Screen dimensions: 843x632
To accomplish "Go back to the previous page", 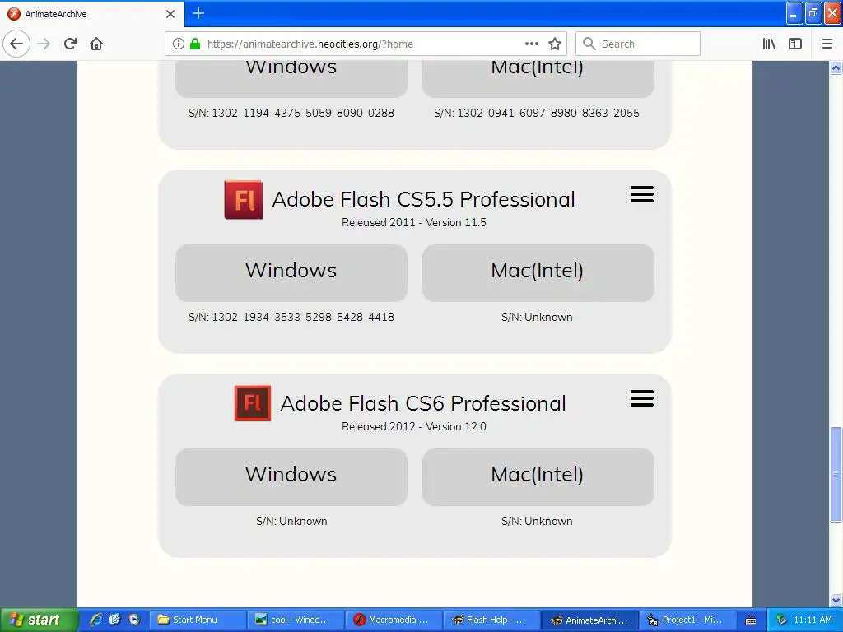I will (x=16, y=44).
